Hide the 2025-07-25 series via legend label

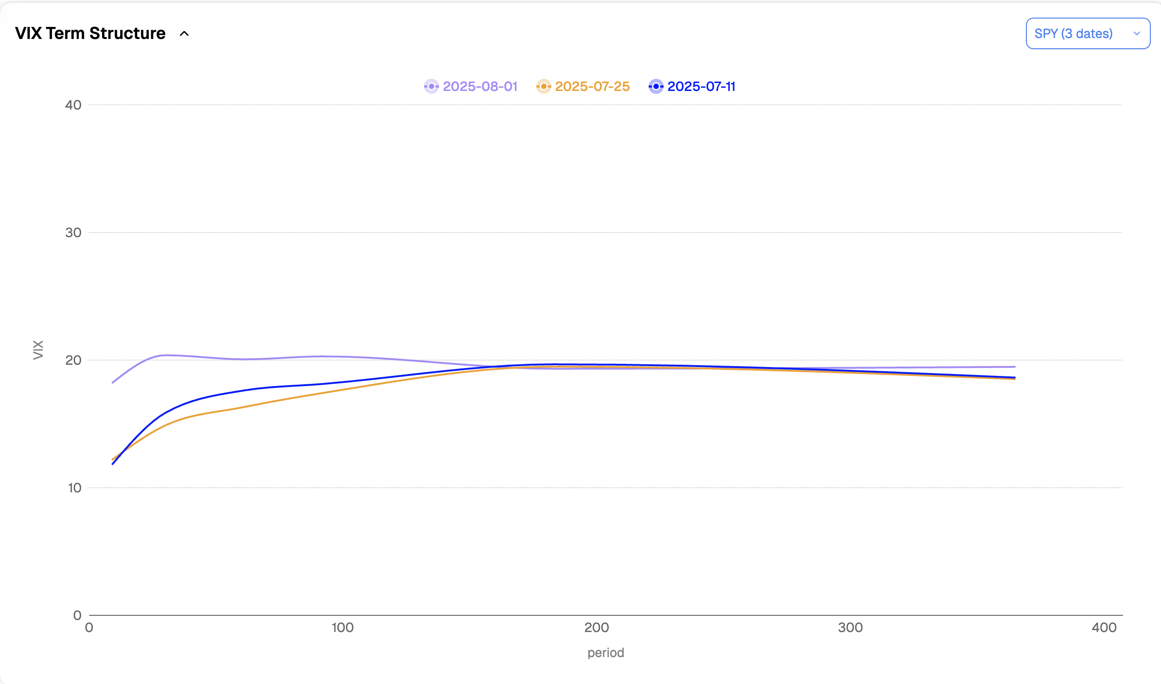click(x=592, y=86)
